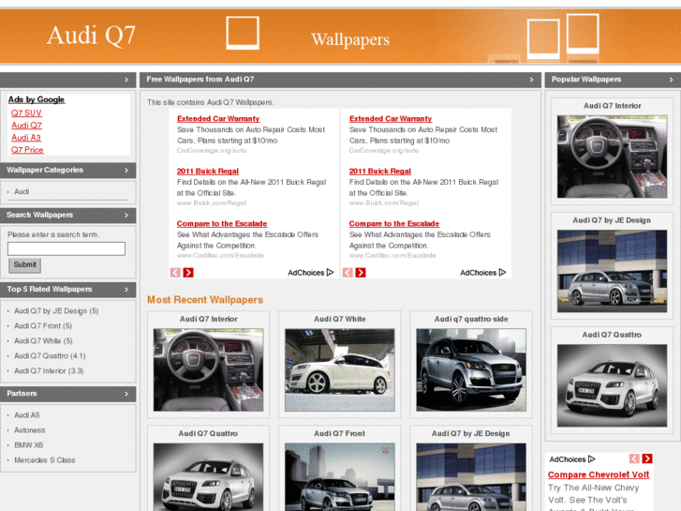
Task: Open the Audi Q7 Quattro recent wallpaper thumbnail
Action: (x=209, y=477)
